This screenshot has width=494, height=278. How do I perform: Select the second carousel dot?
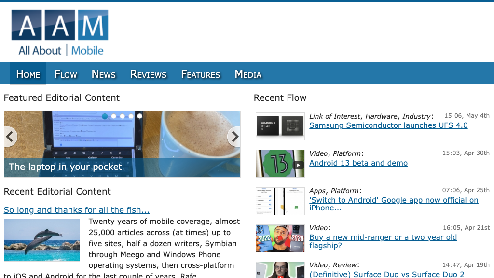click(114, 116)
